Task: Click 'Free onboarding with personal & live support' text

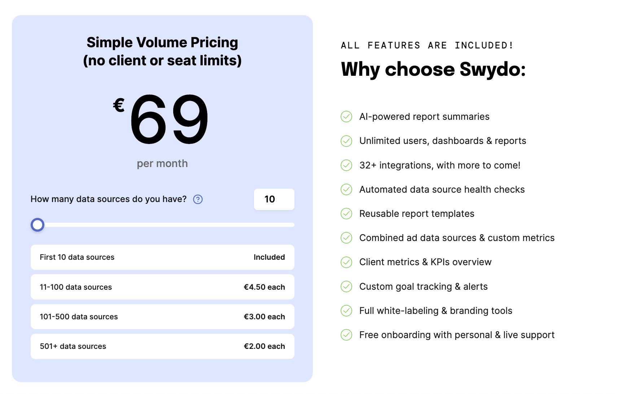Action: 457,335
